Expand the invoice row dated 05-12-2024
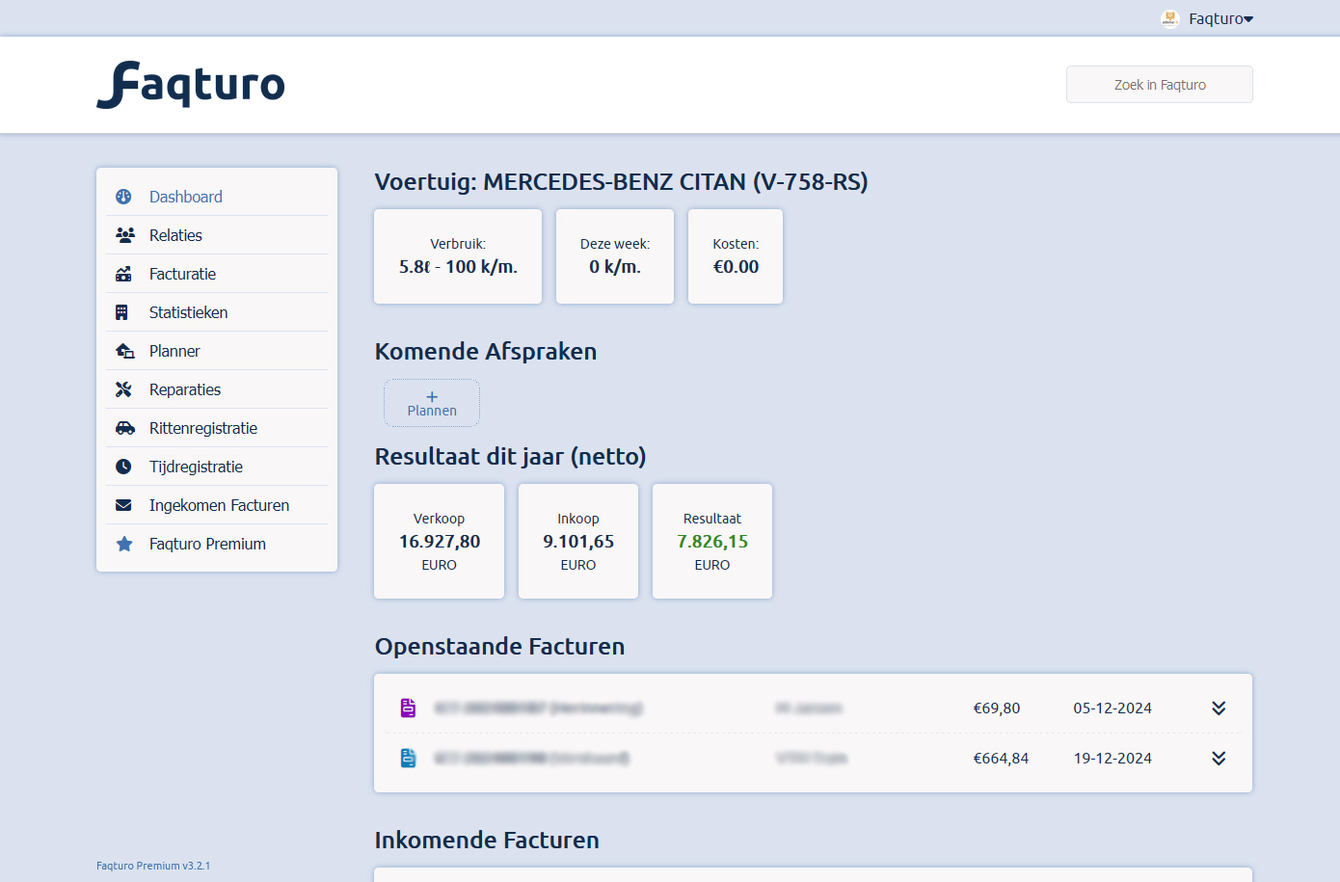The image size is (1340, 882). pos(1219,708)
